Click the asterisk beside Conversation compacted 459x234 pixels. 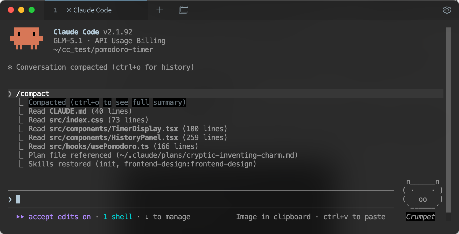[x=10, y=67]
